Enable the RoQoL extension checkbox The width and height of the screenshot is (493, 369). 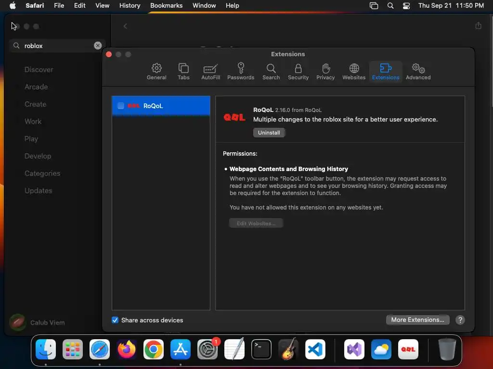pyautogui.click(x=121, y=106)
